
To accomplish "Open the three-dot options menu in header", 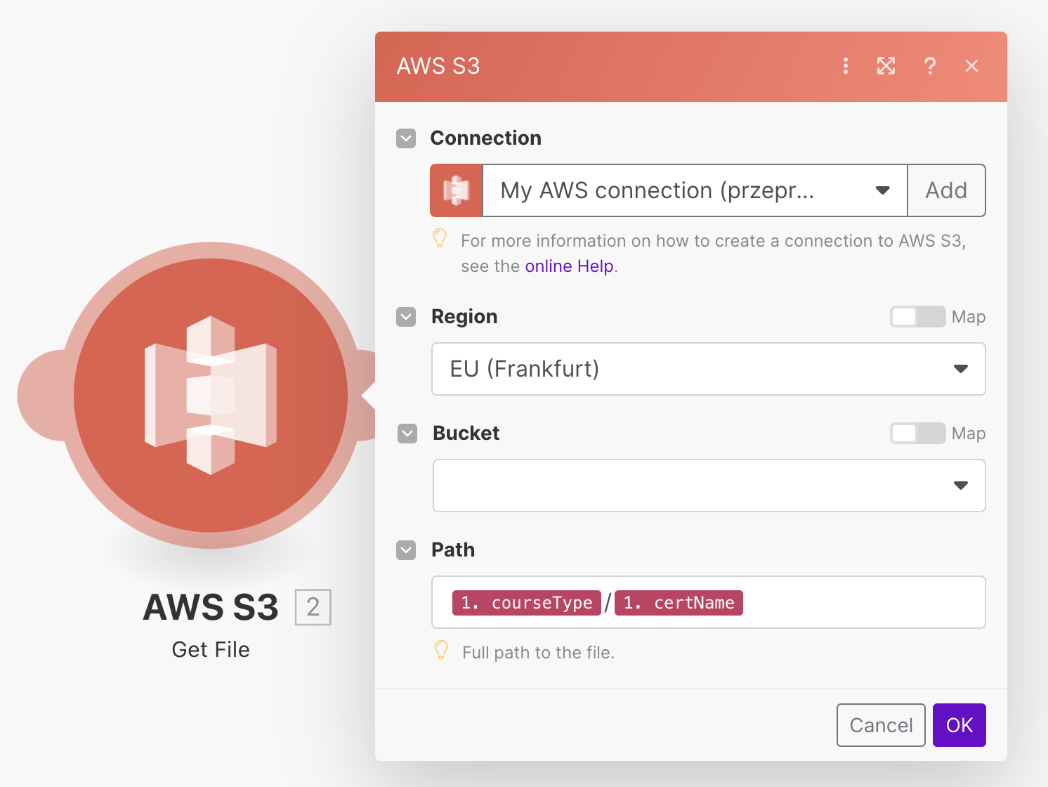I will tap(846, 66).
